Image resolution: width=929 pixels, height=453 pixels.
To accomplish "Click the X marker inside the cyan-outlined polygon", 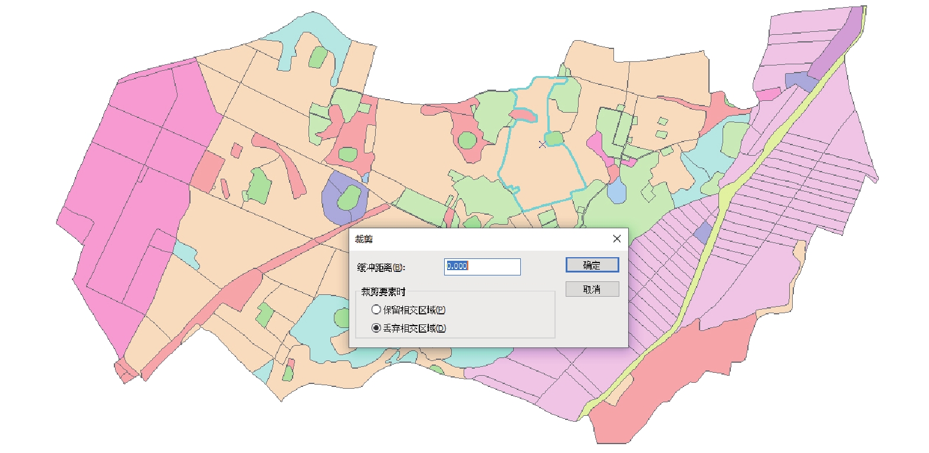I will 542,144.
